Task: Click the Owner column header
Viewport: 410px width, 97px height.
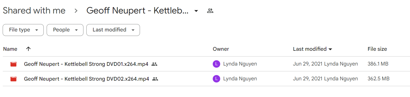Action: [221, 49]
